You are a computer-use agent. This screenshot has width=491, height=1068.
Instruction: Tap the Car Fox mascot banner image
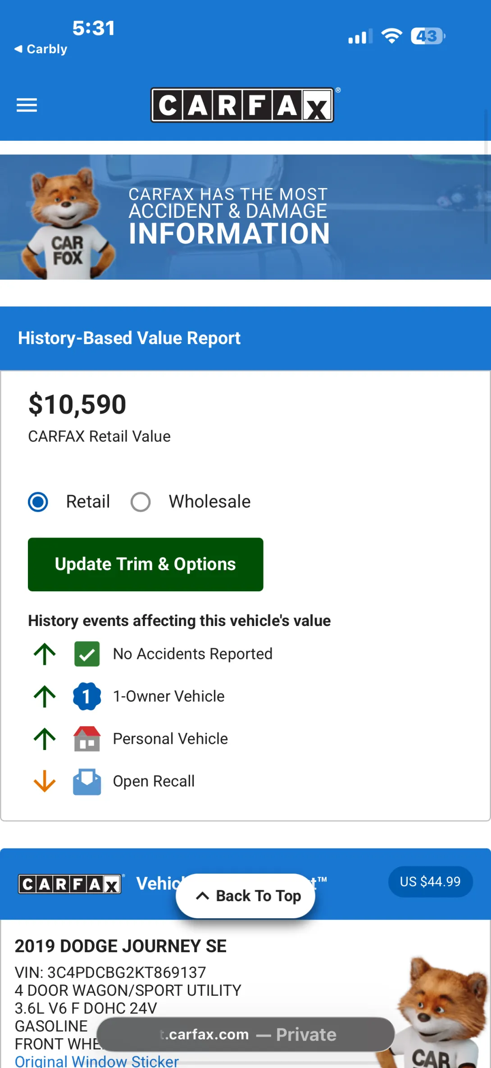67,222
